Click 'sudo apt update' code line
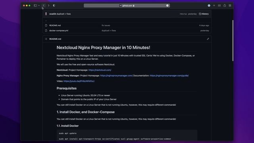 (x=67, y=133)
